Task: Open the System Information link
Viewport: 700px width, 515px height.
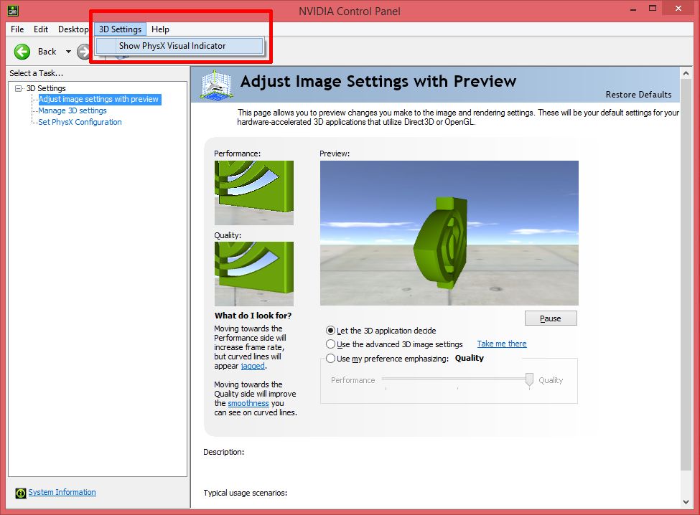Action: click(x=62, y=492)
